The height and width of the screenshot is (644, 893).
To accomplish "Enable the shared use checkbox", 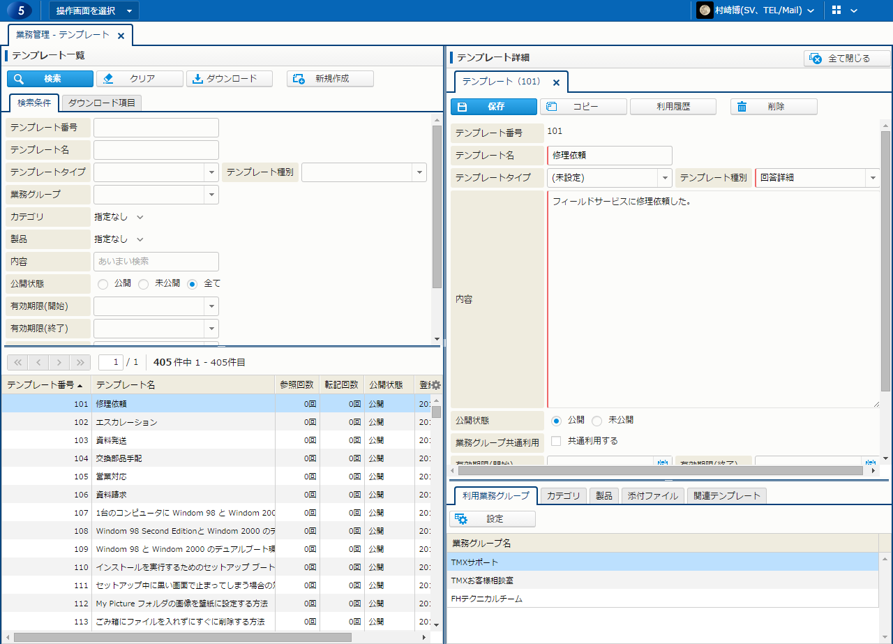I will click(556, 441).
